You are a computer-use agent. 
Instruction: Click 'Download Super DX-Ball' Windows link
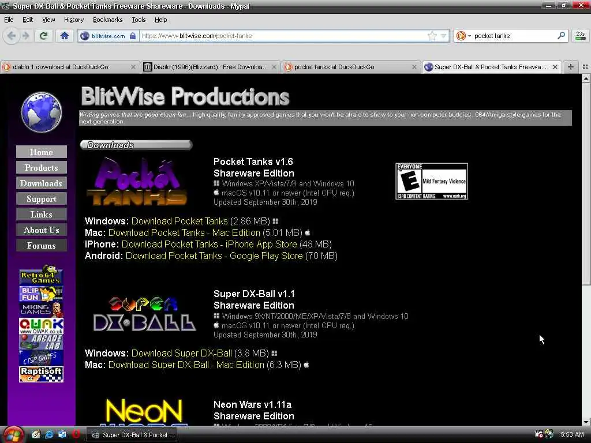pyautogui.click(x=181, y=354)
